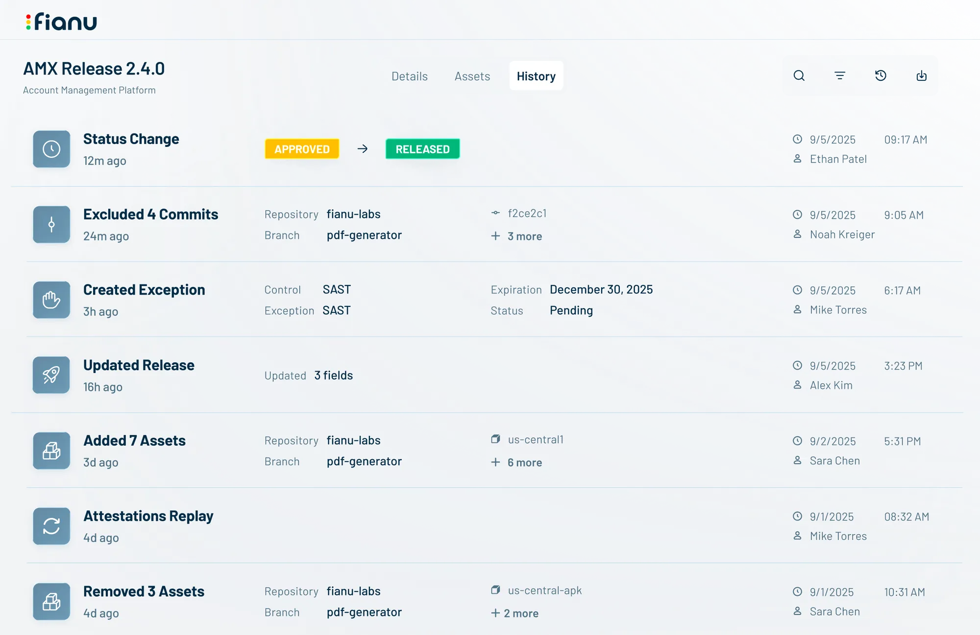The height and width of the screenshot is (635, 980).
Task: Click the Removed 3 Assets boxes icon
Action: 51,602
